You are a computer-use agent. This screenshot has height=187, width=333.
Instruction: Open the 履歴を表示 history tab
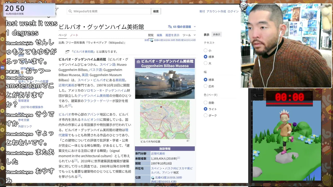[172, 35]
